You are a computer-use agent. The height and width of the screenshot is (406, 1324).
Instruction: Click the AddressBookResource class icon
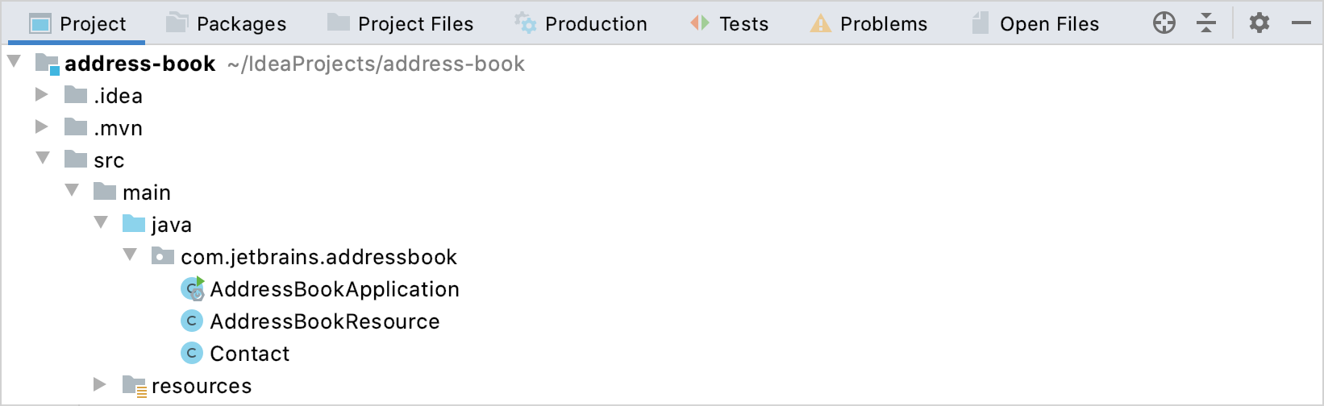pos(192,321)
